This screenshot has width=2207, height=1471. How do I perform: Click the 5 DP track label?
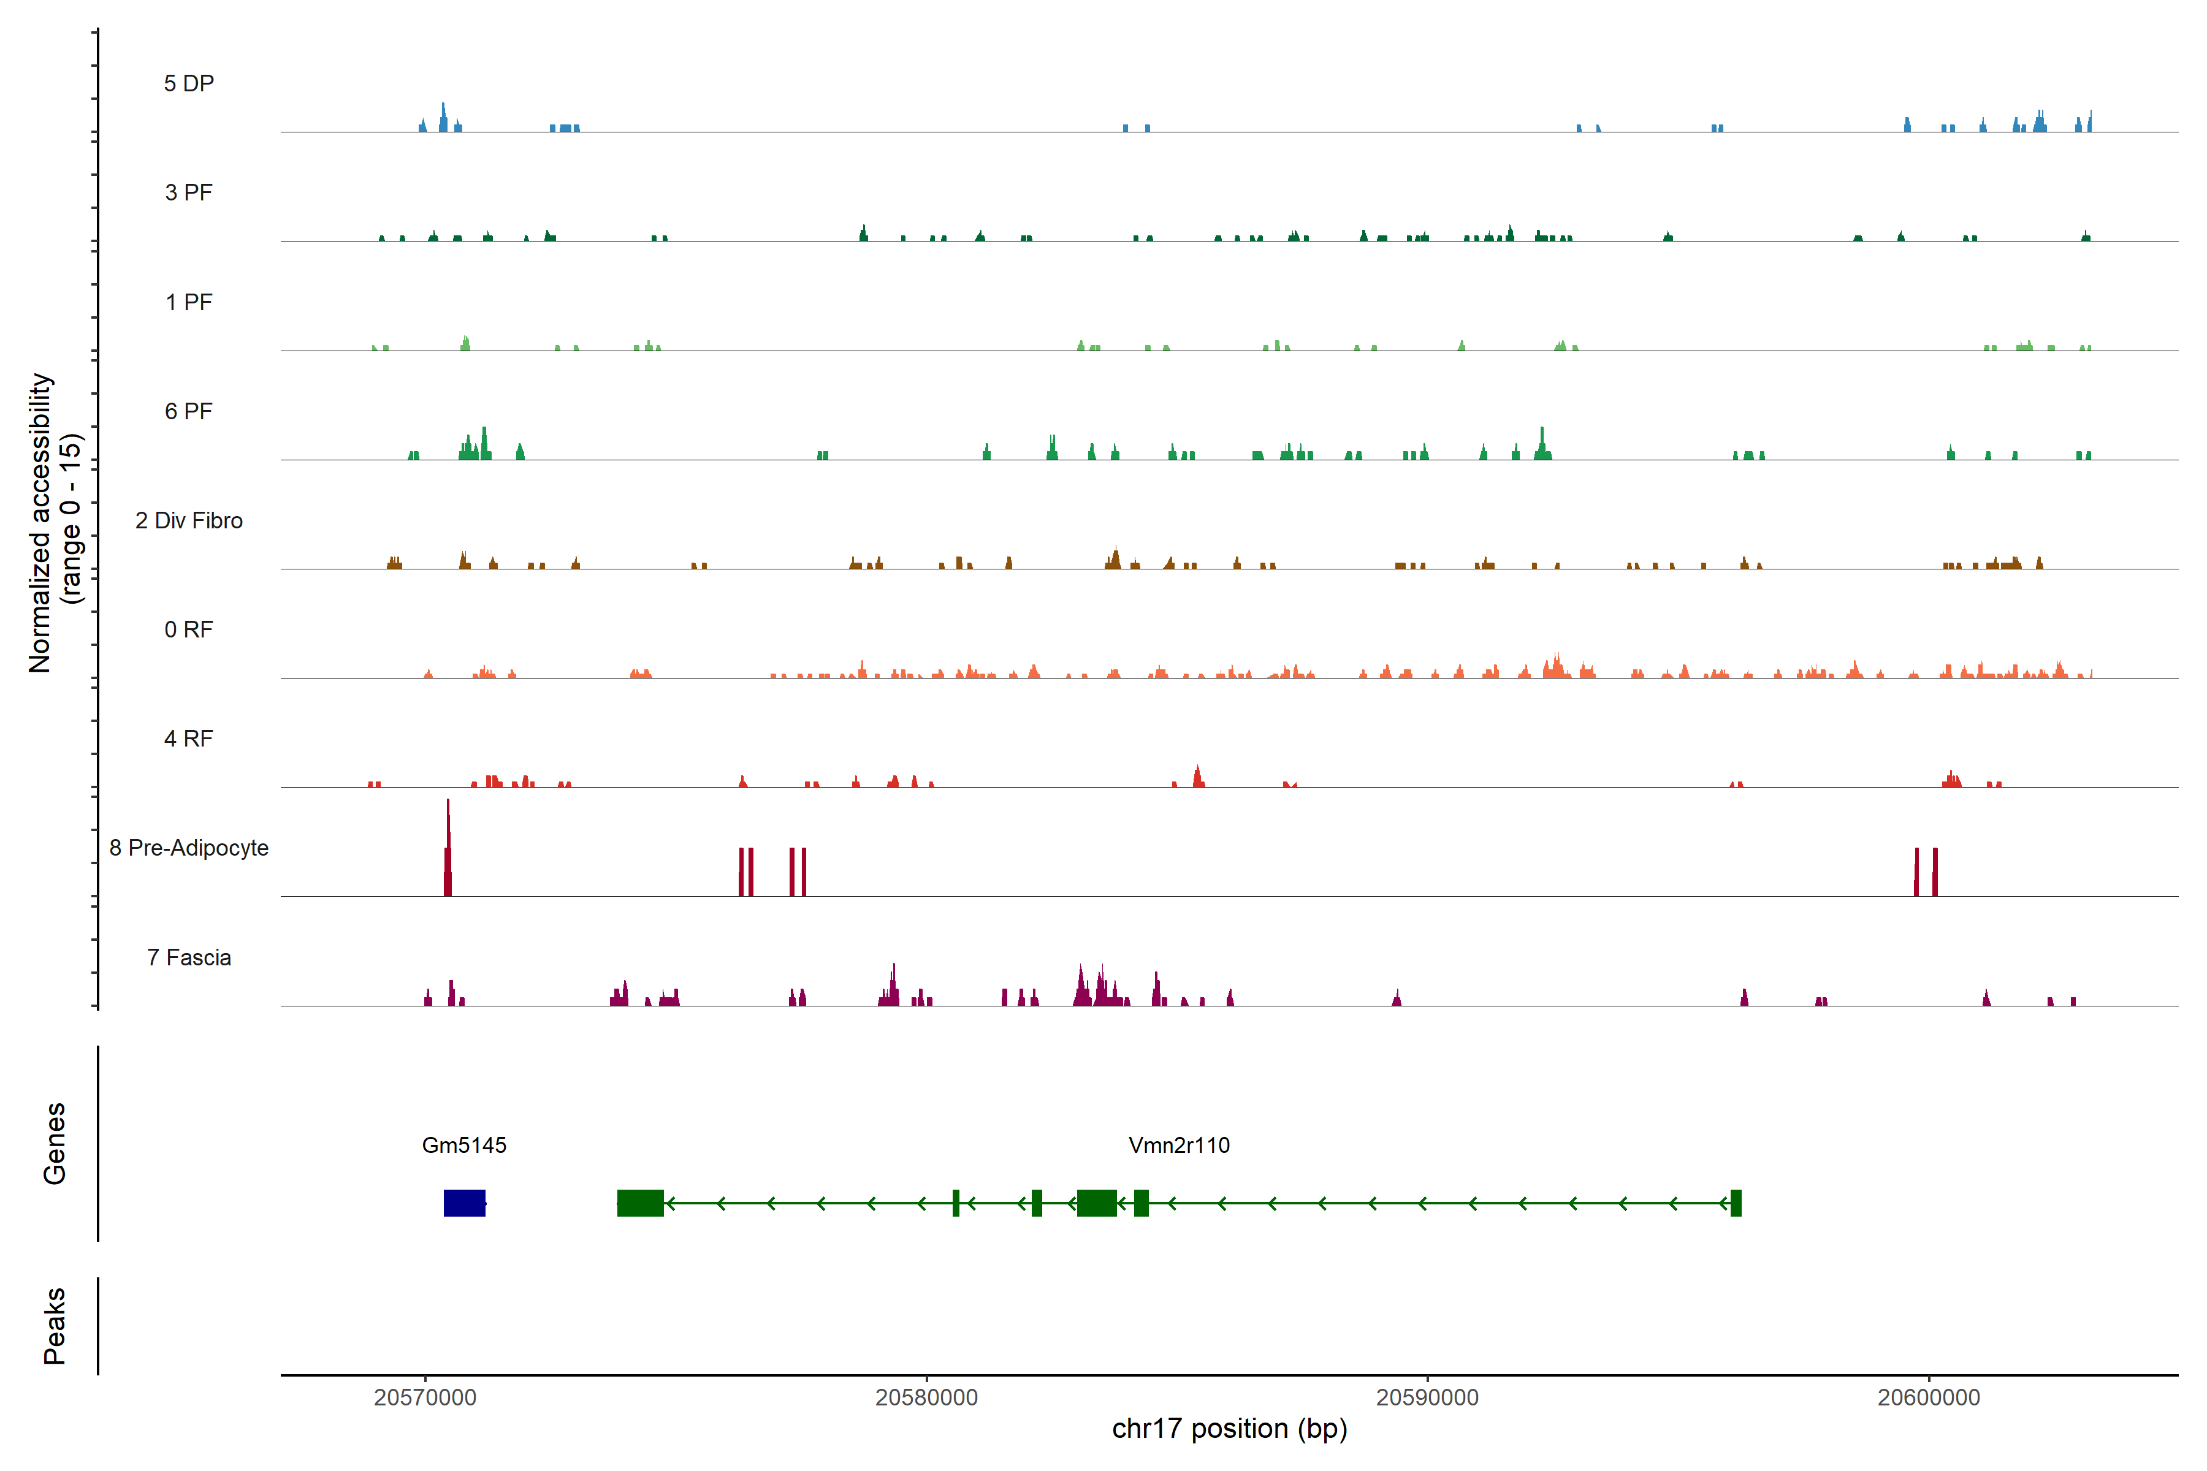pyautogui.click(x=189, y=83)
